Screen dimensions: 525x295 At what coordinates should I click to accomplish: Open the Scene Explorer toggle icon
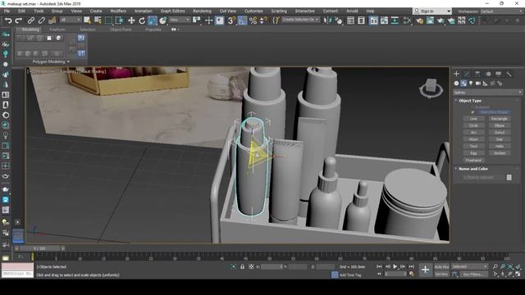coord(350,20)
